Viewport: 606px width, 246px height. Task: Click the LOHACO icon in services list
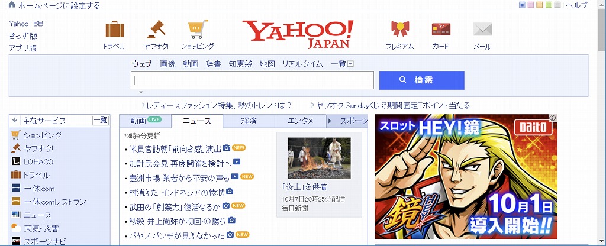click(x=16, y=161)
